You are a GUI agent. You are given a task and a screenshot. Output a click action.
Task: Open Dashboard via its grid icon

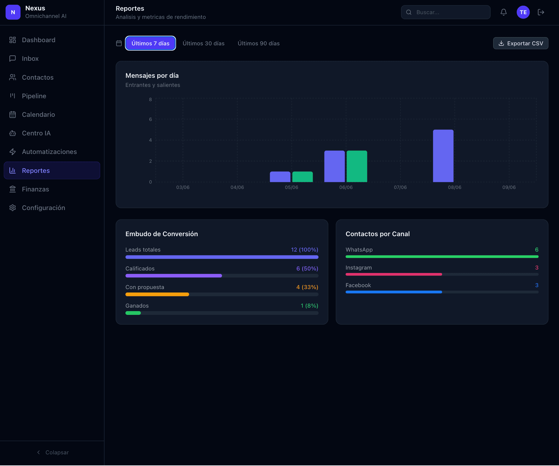pyautogui.click(x=13, y=40)
